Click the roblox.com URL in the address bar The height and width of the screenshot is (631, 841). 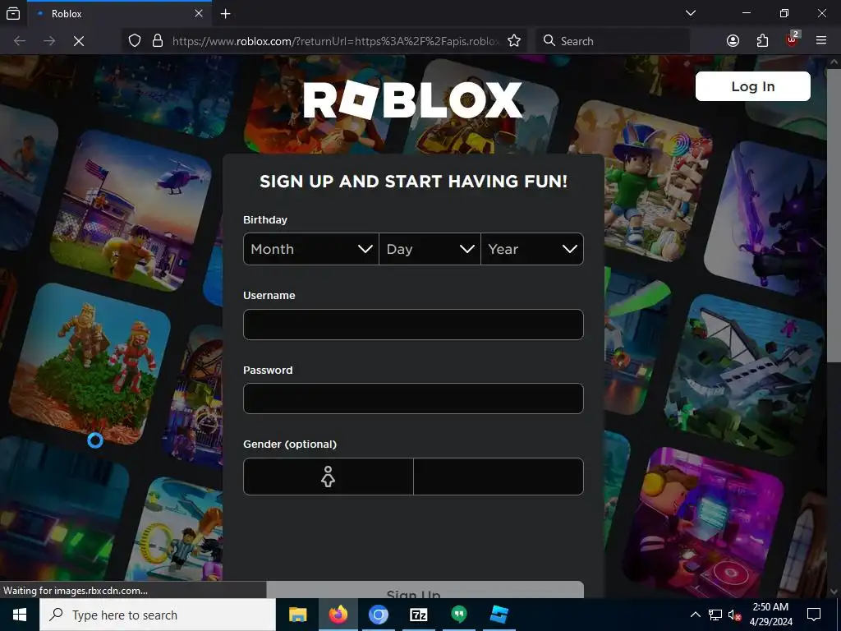click(x=335, y=41)
